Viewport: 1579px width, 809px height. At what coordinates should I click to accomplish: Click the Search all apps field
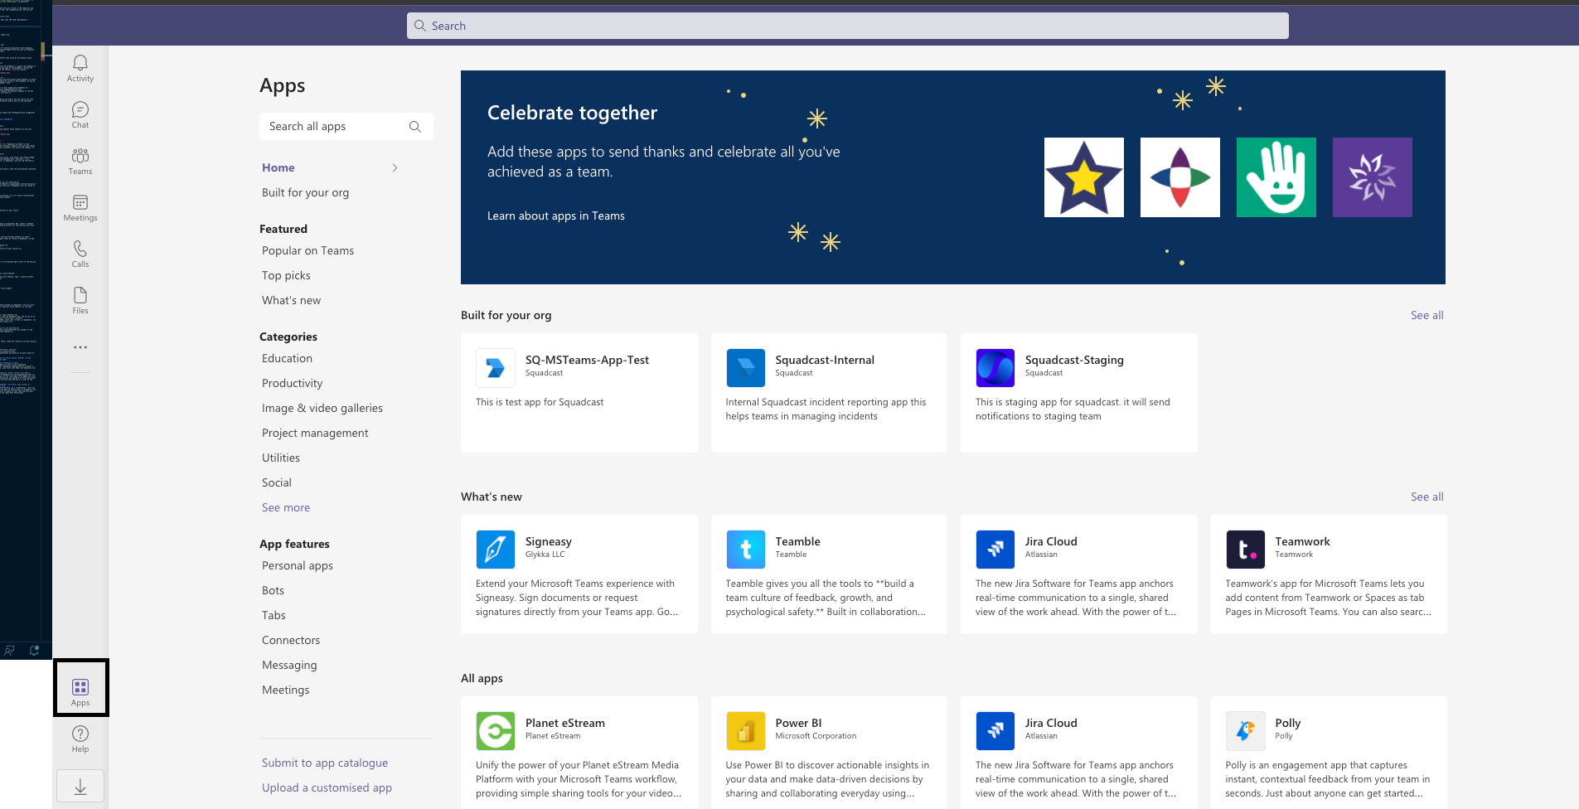(x=336, y=126)
